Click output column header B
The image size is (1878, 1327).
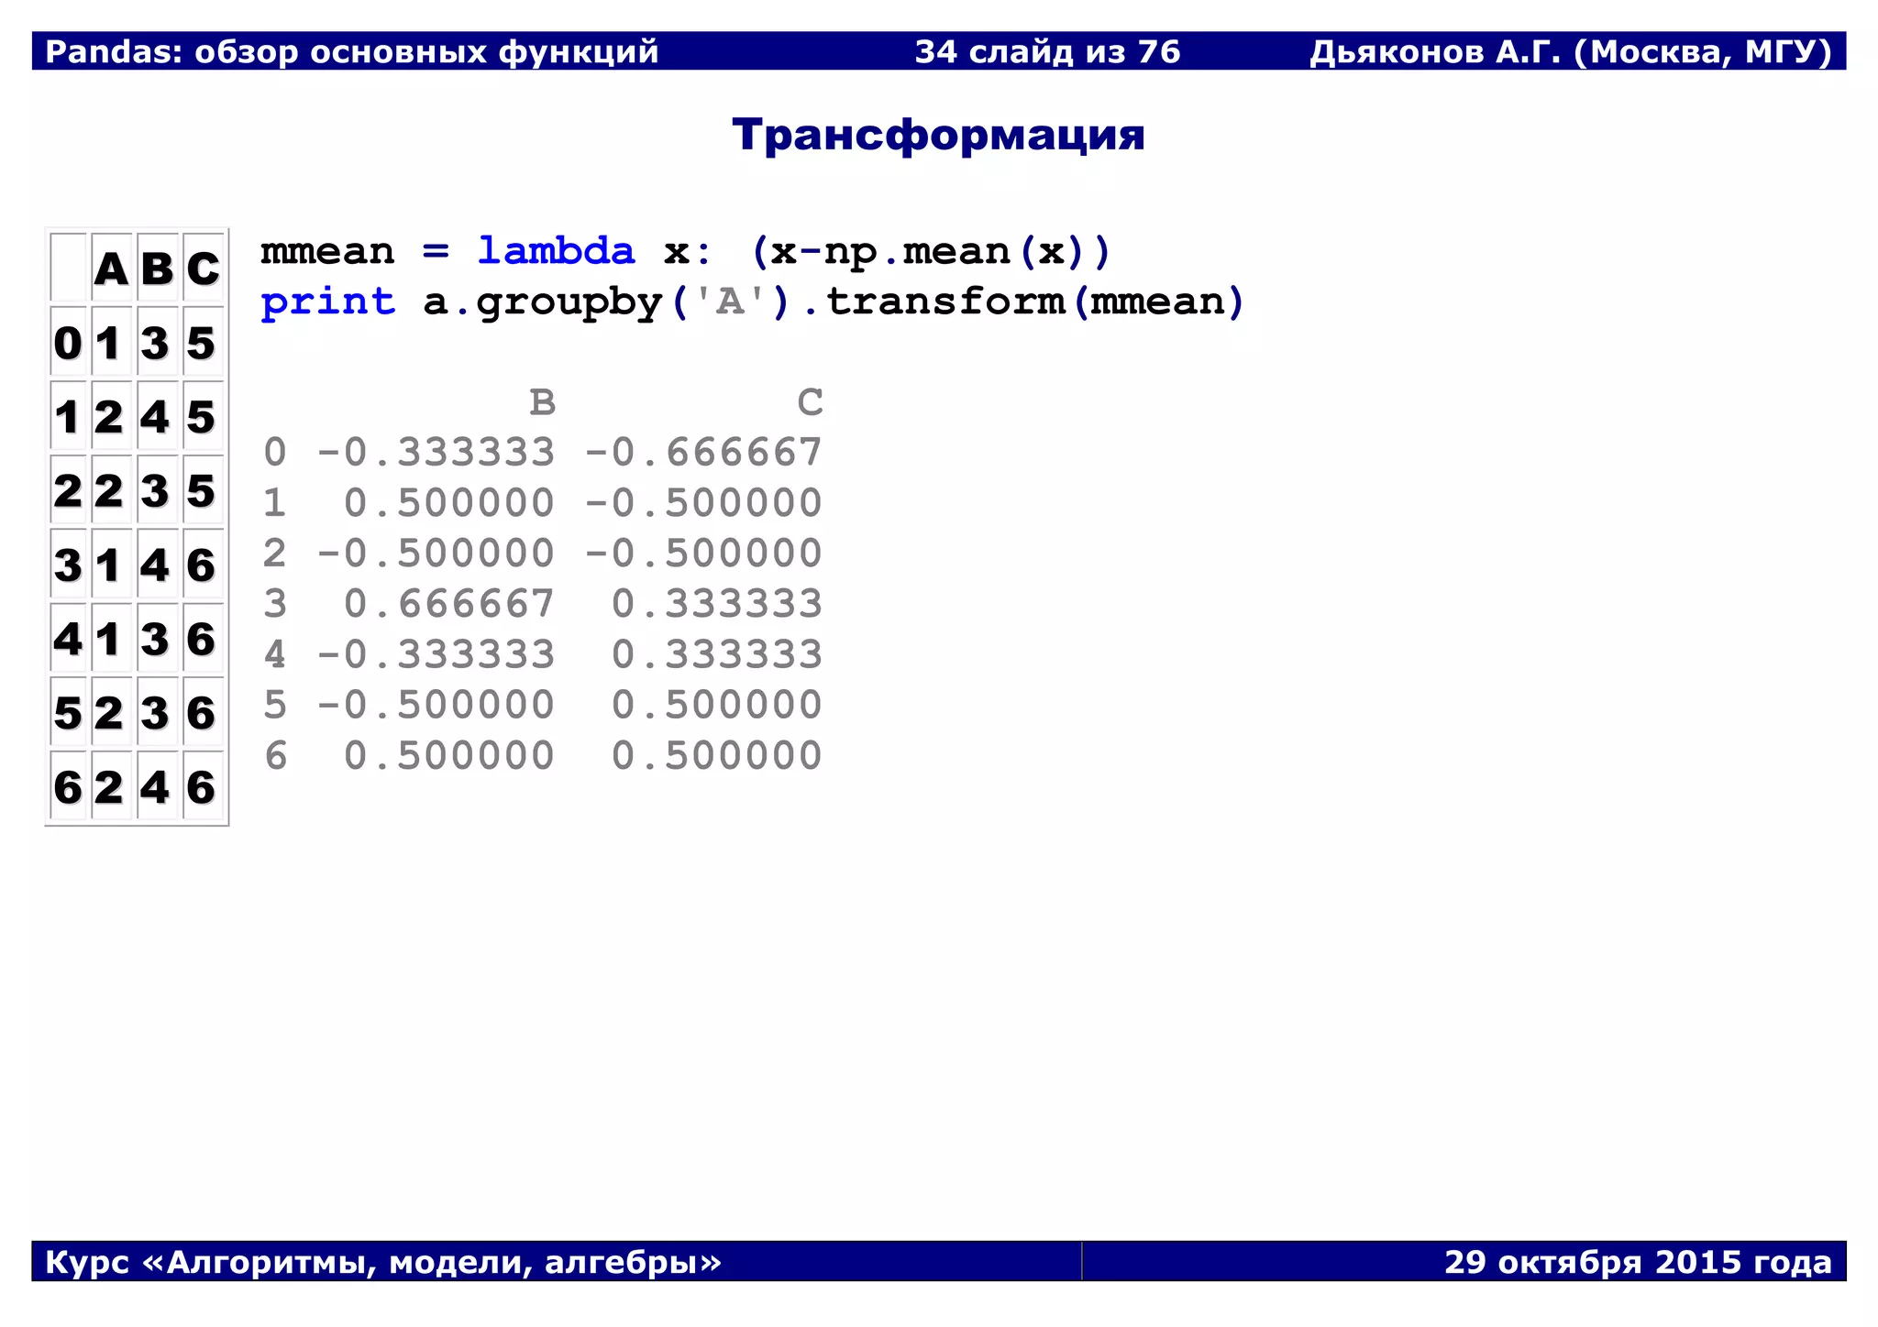[543, 402]
